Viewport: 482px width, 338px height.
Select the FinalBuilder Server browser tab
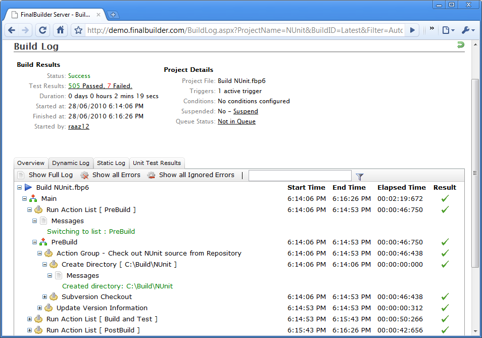coord(56,15)
